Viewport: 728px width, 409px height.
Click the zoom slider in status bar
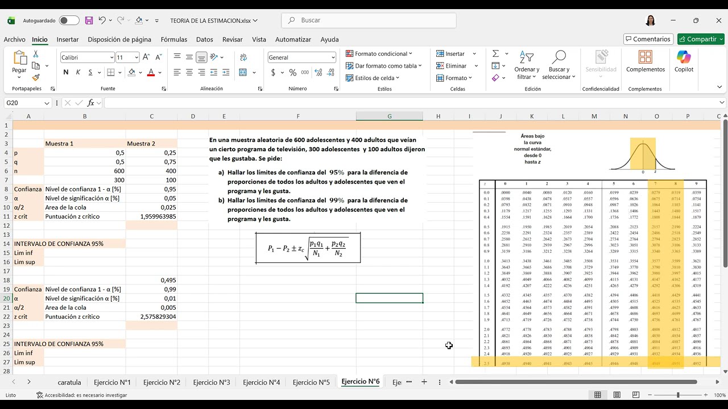click(678, 395)
